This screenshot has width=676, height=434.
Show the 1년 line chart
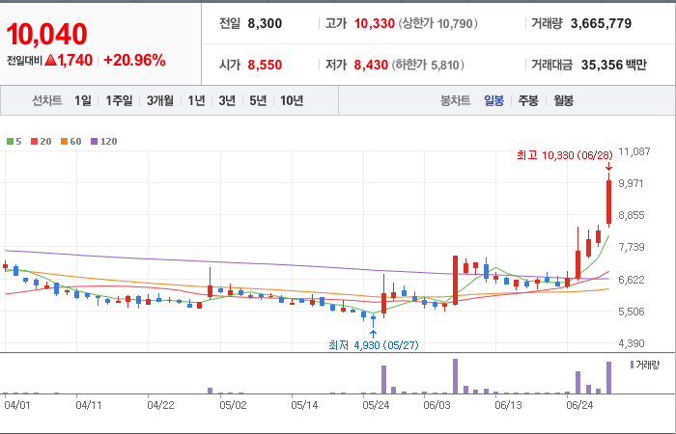196,100
